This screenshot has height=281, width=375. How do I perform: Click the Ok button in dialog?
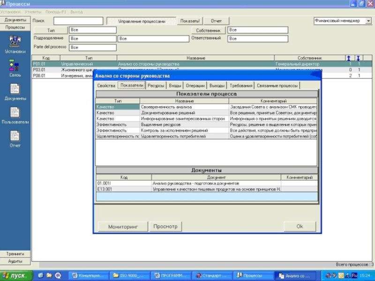pos(300,227)
